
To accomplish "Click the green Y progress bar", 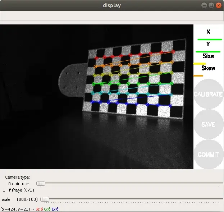I will [208, 52].
